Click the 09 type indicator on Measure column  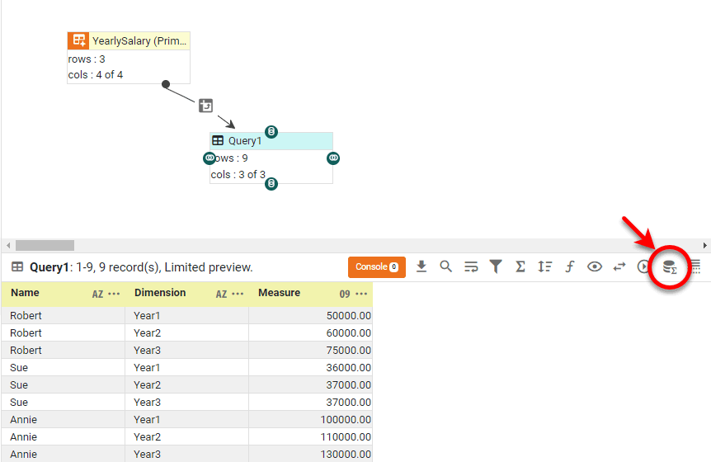(345, 295)
